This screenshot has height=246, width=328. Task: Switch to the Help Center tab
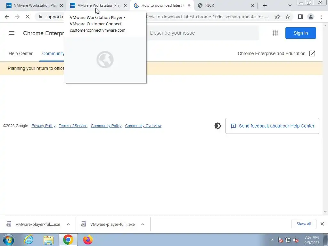20,53
